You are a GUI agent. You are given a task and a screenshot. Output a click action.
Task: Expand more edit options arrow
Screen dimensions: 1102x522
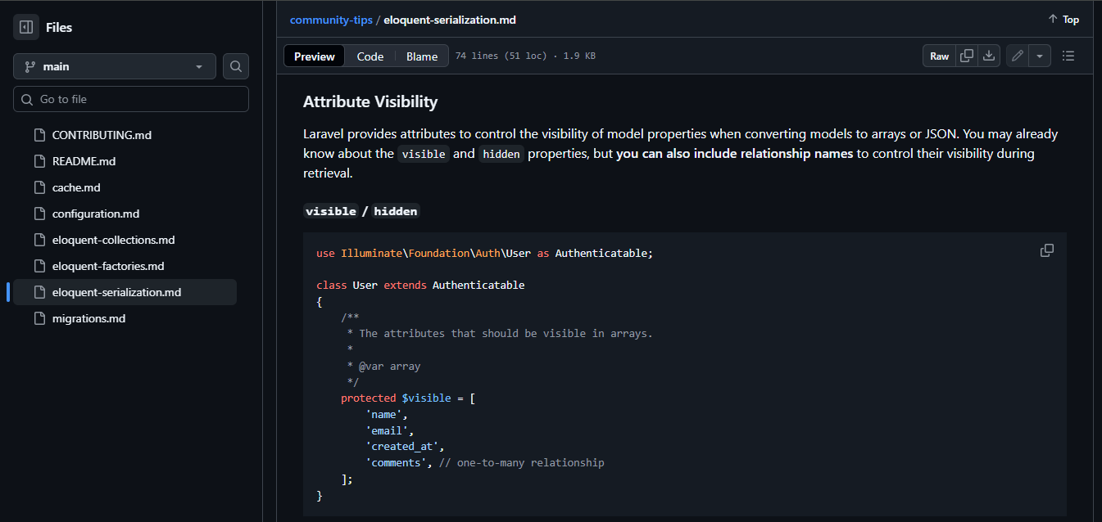pos(1039,56)
